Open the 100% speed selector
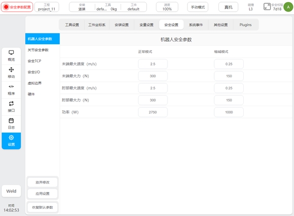This screenshot has width=294, height=216. pyautogui.click(x=167, y=7)
